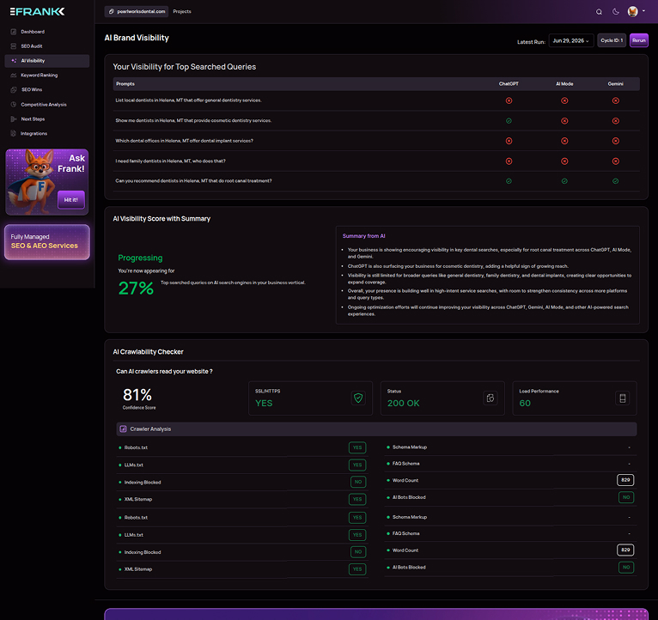
Task: Click the hamburger menu icon beside FRANK logo
Action: (13, 11)
